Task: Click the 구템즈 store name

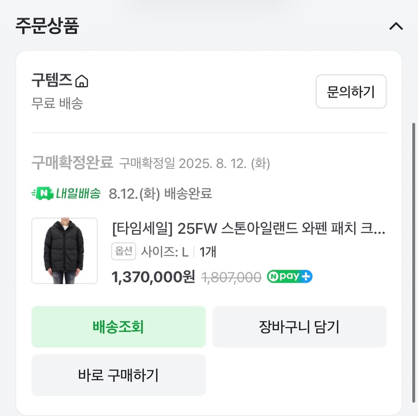Action: (52, 80)
